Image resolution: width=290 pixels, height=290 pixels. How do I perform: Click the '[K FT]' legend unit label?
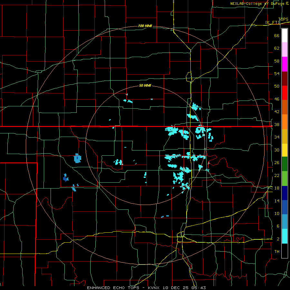coord(272,22)
